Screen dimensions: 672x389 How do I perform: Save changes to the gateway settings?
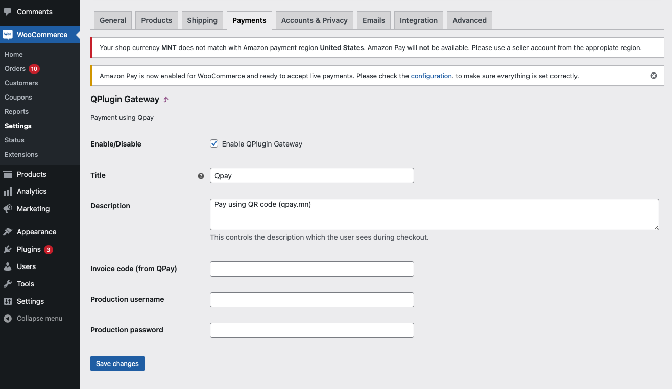click(x=117, y=363)
